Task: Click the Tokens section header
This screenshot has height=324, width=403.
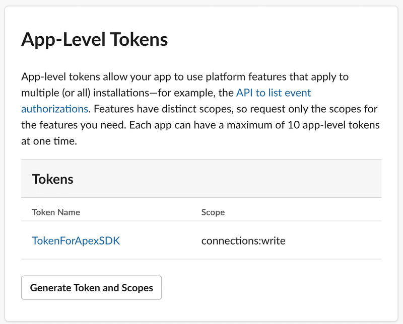Action: [53, 179]
